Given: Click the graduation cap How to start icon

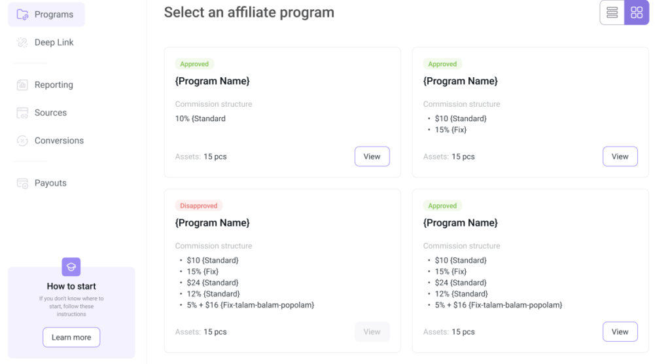Looking at the screenshot, I should tap(71, 266).
